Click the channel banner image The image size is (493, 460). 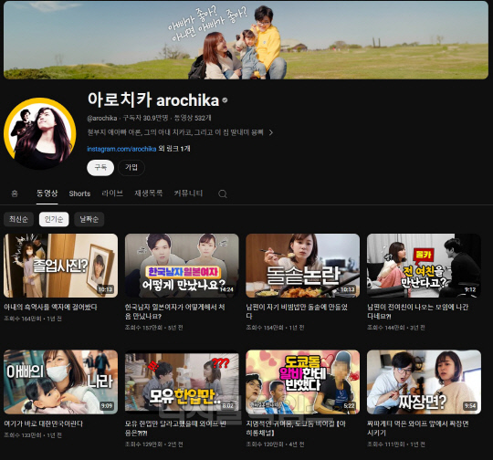coord(246,40)
